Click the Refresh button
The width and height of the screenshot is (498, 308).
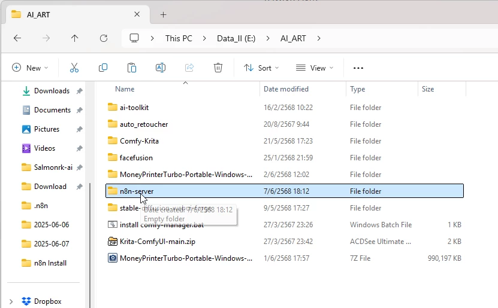(x=104, y=38)
